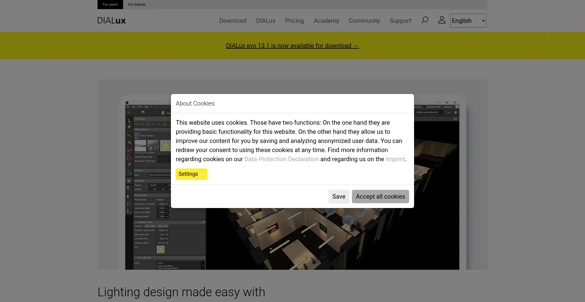Image resolution: width=585 pixels, height=302 pixels.
Task: Open the English language dropdown
Action: [468, 21]
